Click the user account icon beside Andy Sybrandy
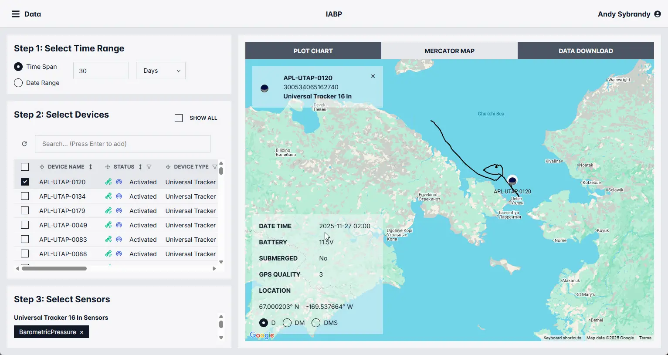 coord(658,14)
